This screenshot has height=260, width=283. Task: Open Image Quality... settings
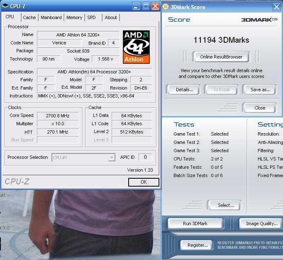pos(261,224)
